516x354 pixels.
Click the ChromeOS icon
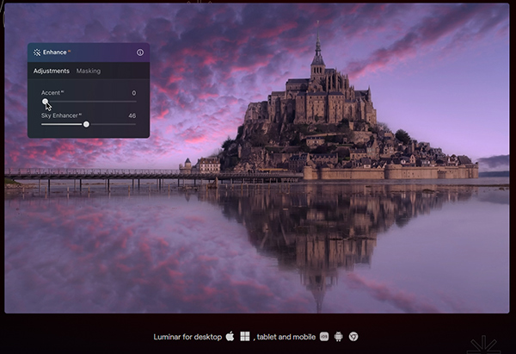pyautogui.click(x=353, y=336)
